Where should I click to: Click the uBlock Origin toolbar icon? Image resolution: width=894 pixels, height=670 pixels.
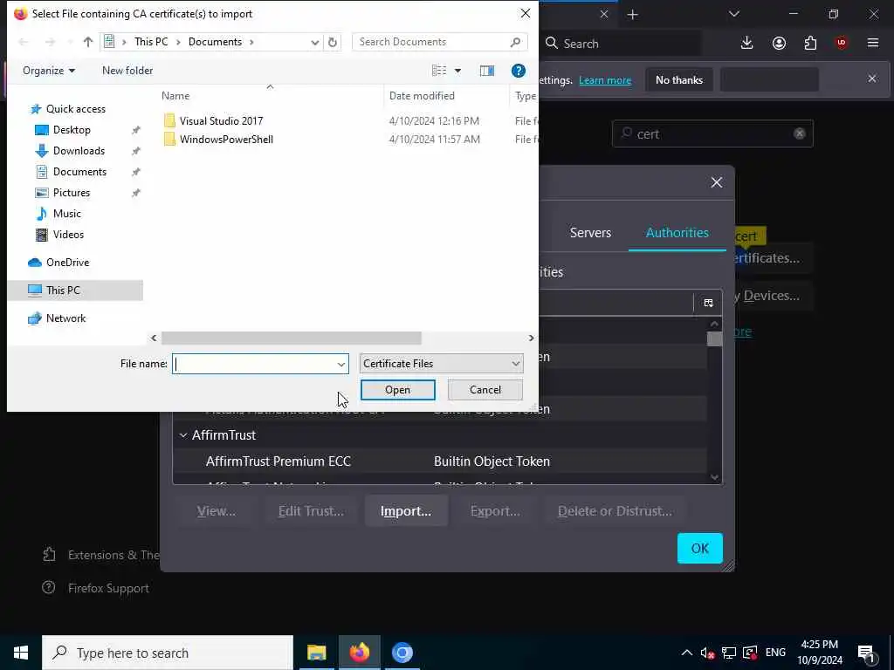pos(842,43)
